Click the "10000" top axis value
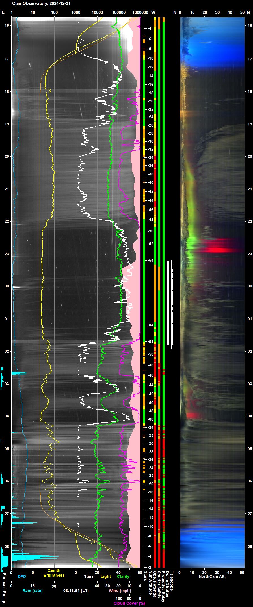This screenshot has width=253, height=607. coord(97,12)
